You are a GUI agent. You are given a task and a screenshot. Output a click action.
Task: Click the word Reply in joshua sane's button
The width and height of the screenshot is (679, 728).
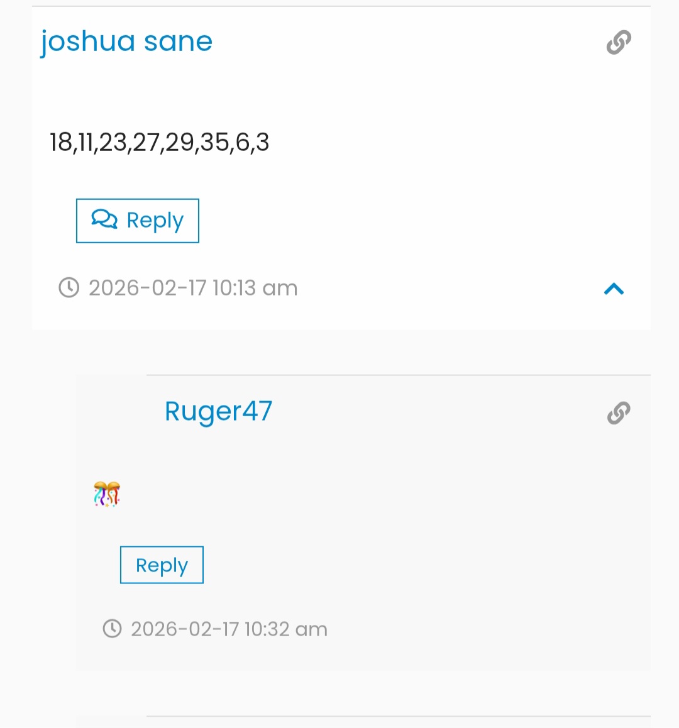155,221
